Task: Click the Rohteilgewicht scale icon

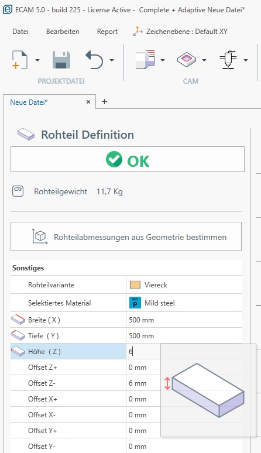Action: 18,191
